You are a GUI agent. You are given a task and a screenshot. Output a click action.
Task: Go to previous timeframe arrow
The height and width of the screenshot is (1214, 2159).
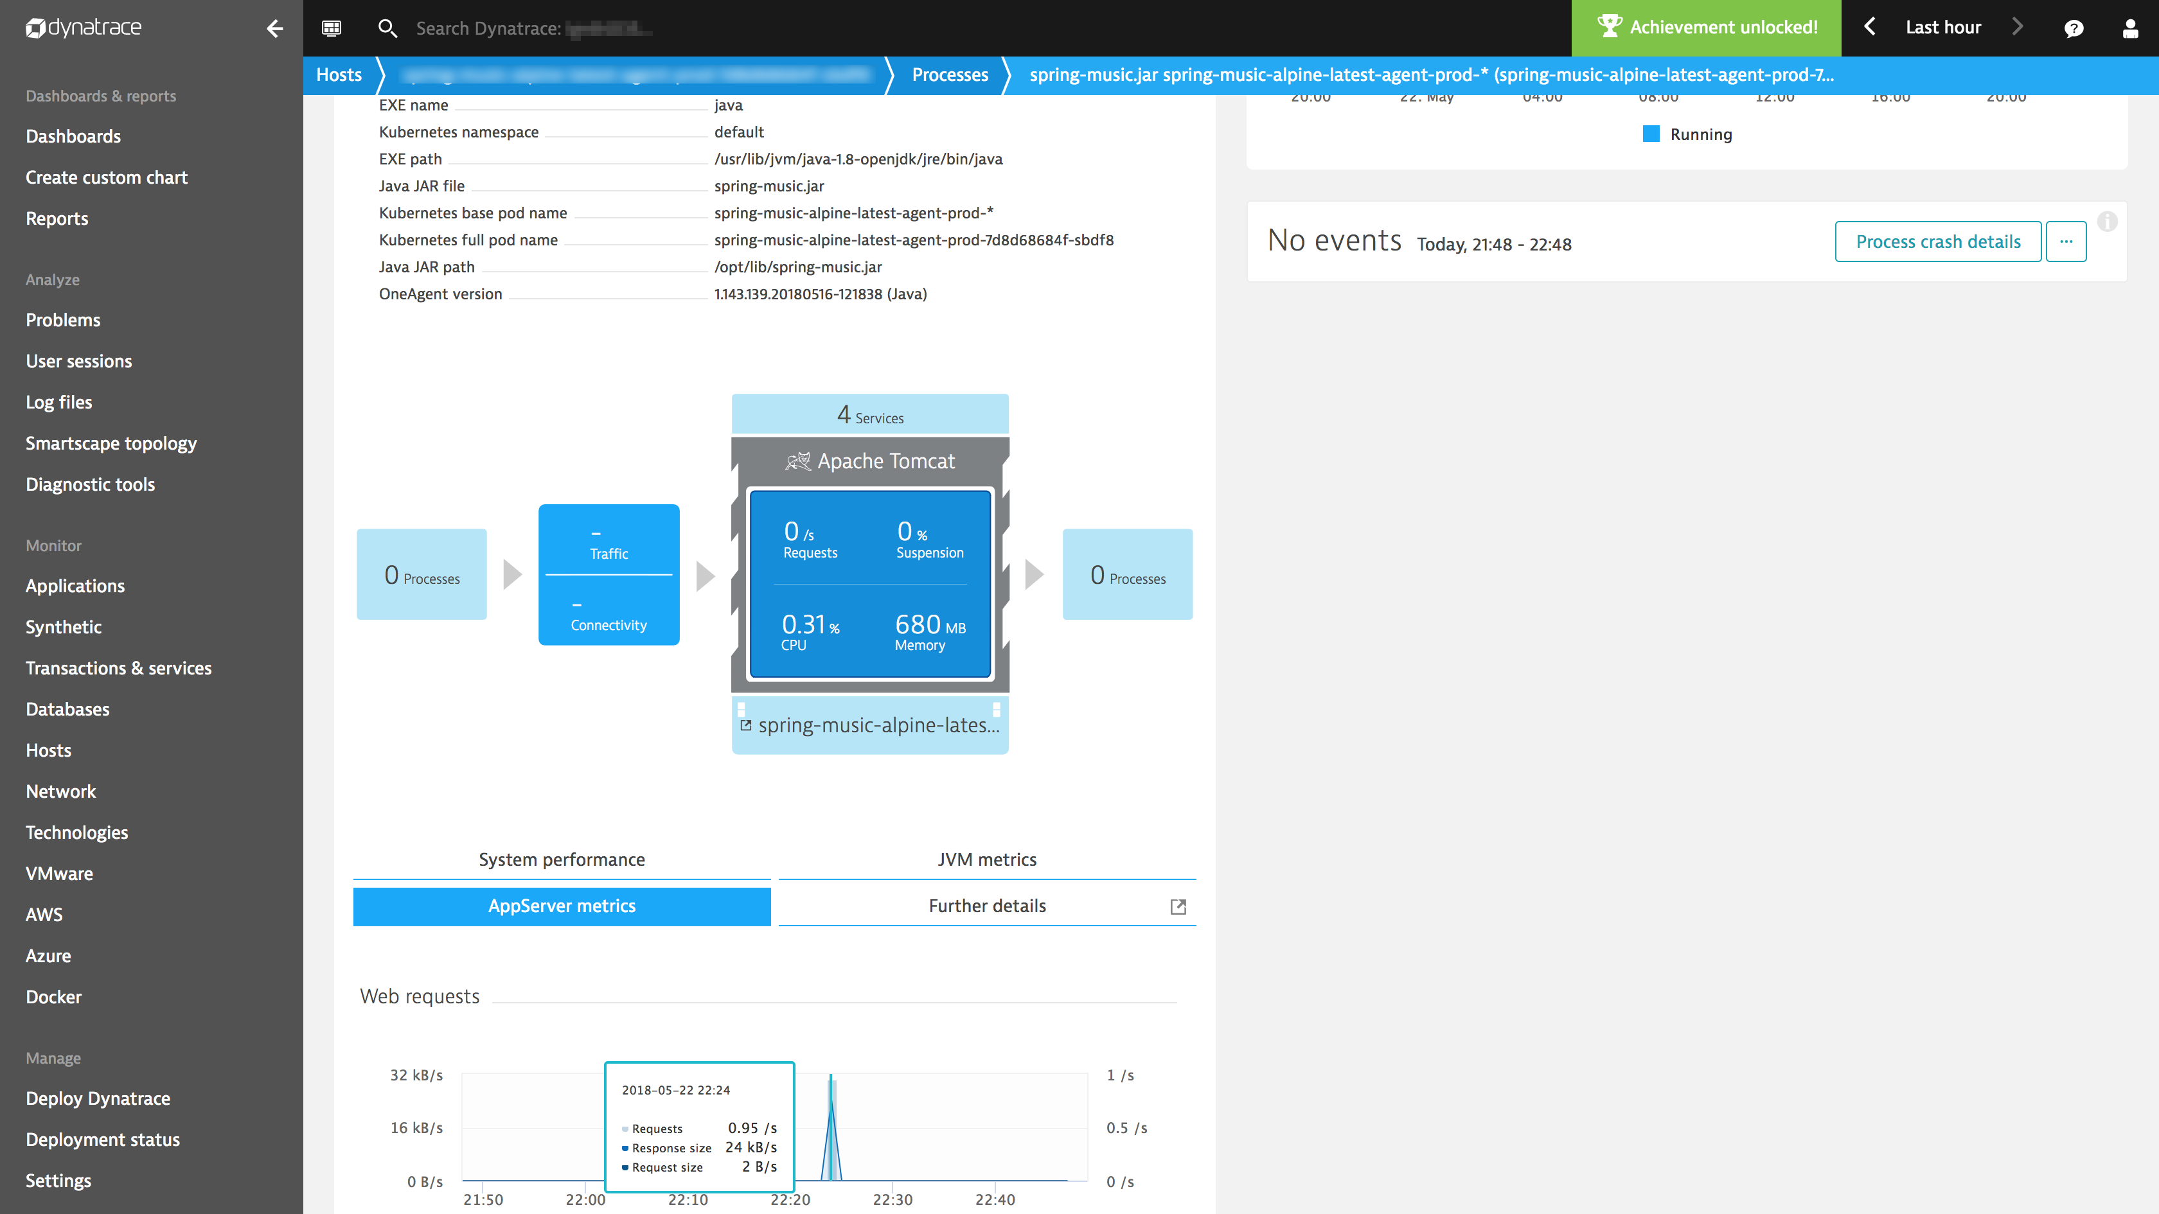click(1869, 27)
